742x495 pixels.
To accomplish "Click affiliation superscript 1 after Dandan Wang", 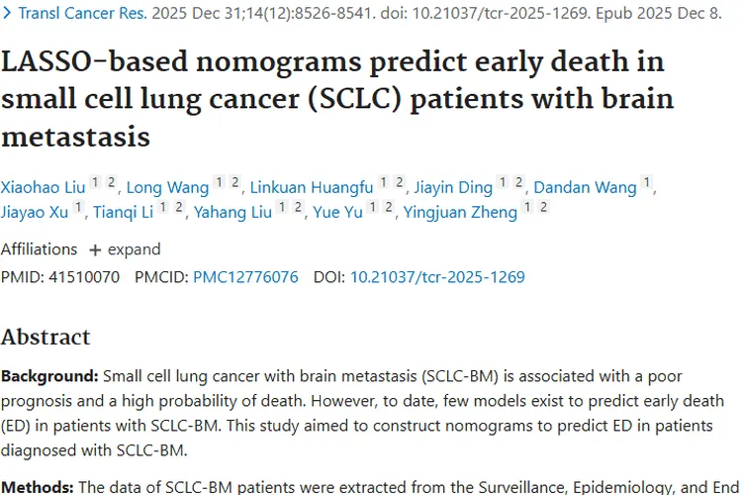I will tap(647, 182).
